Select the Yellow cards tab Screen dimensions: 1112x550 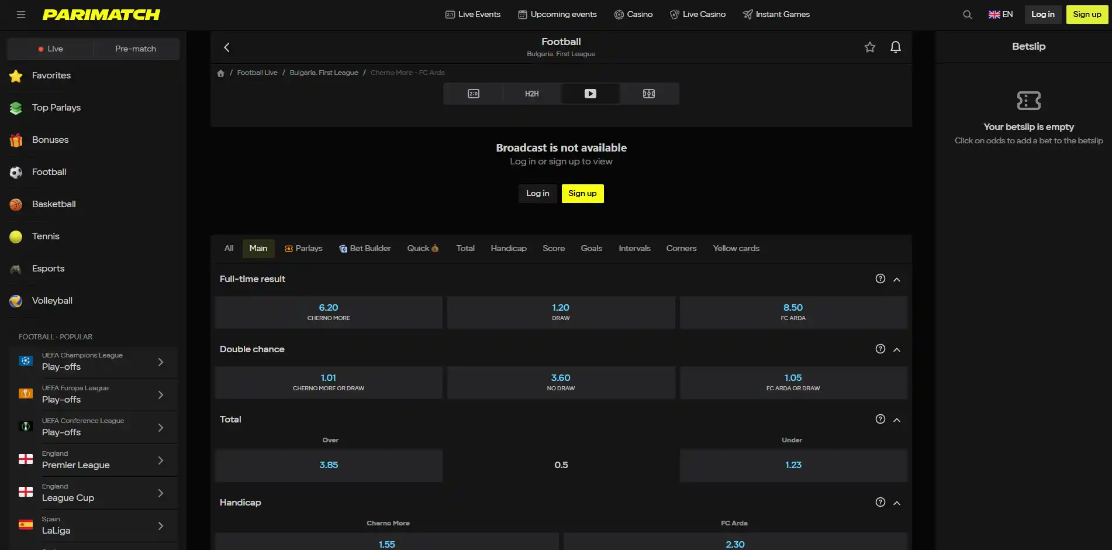pos(736,249)
